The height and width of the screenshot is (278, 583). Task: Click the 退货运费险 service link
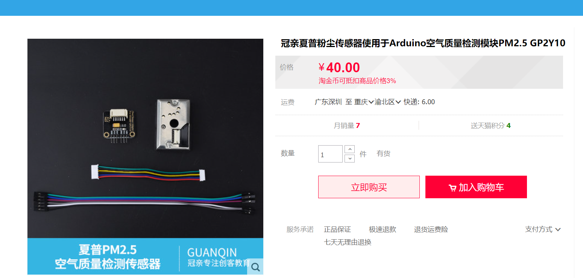click(x=431, y=229)
